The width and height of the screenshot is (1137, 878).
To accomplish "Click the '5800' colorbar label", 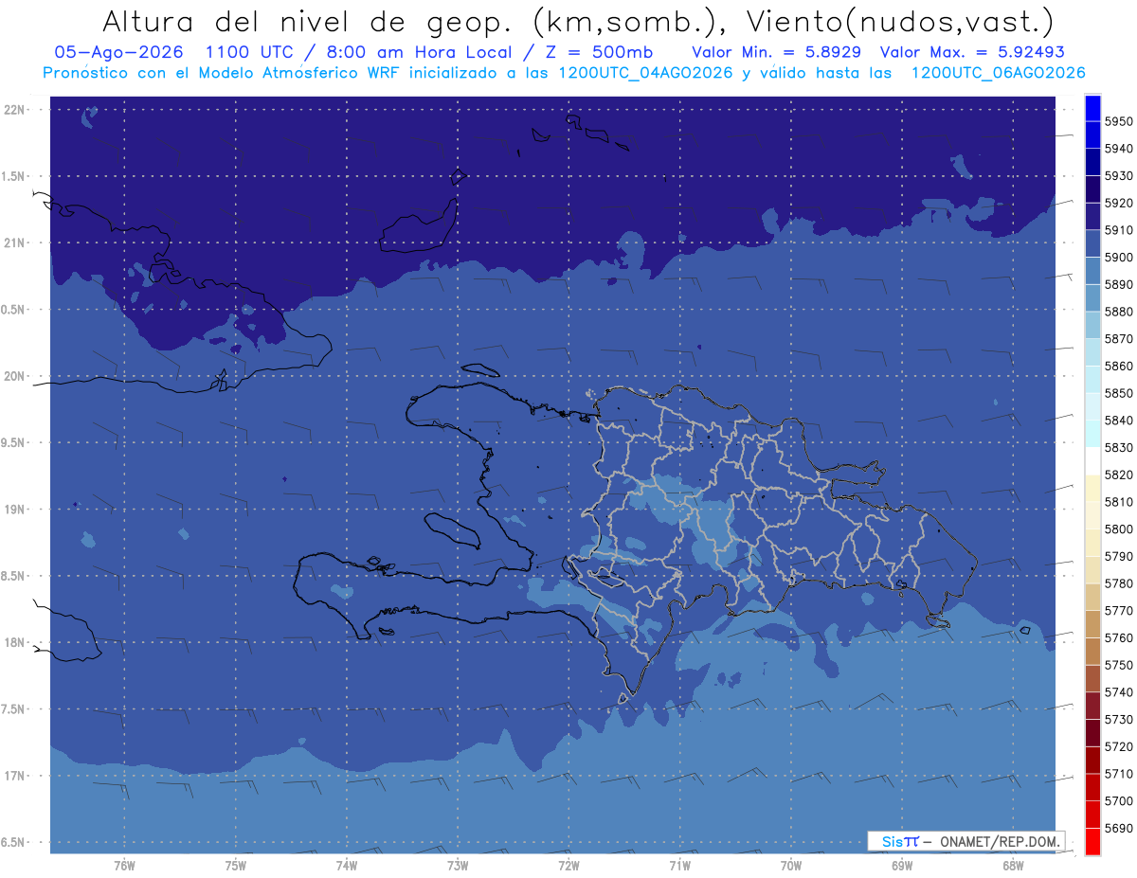I will [x=1119, y=529].
